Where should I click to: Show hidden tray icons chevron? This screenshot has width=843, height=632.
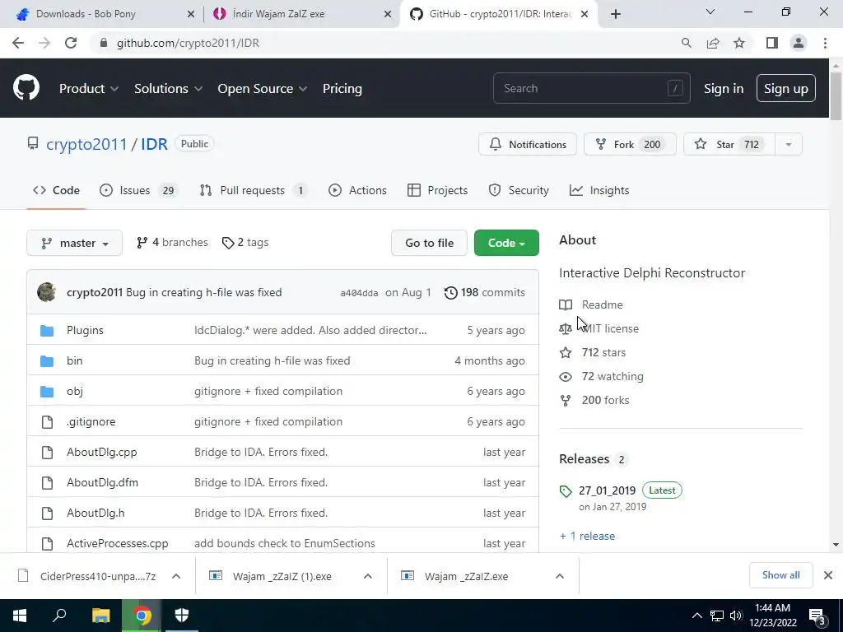[696, 616]
